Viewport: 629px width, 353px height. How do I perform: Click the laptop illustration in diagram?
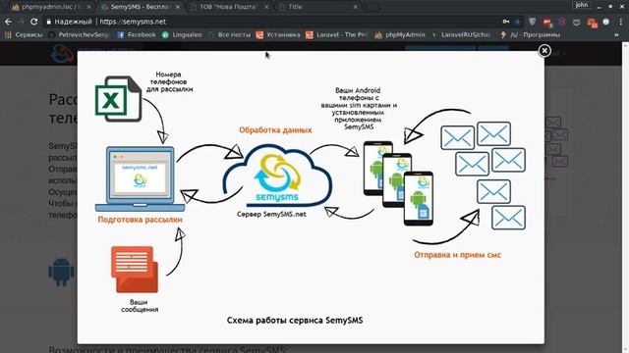click(140, 178)
